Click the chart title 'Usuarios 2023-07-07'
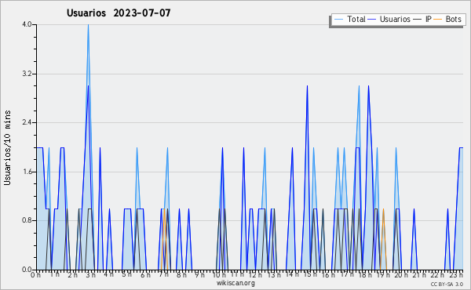This screenshot has width=471, height=290. [119, 13]
